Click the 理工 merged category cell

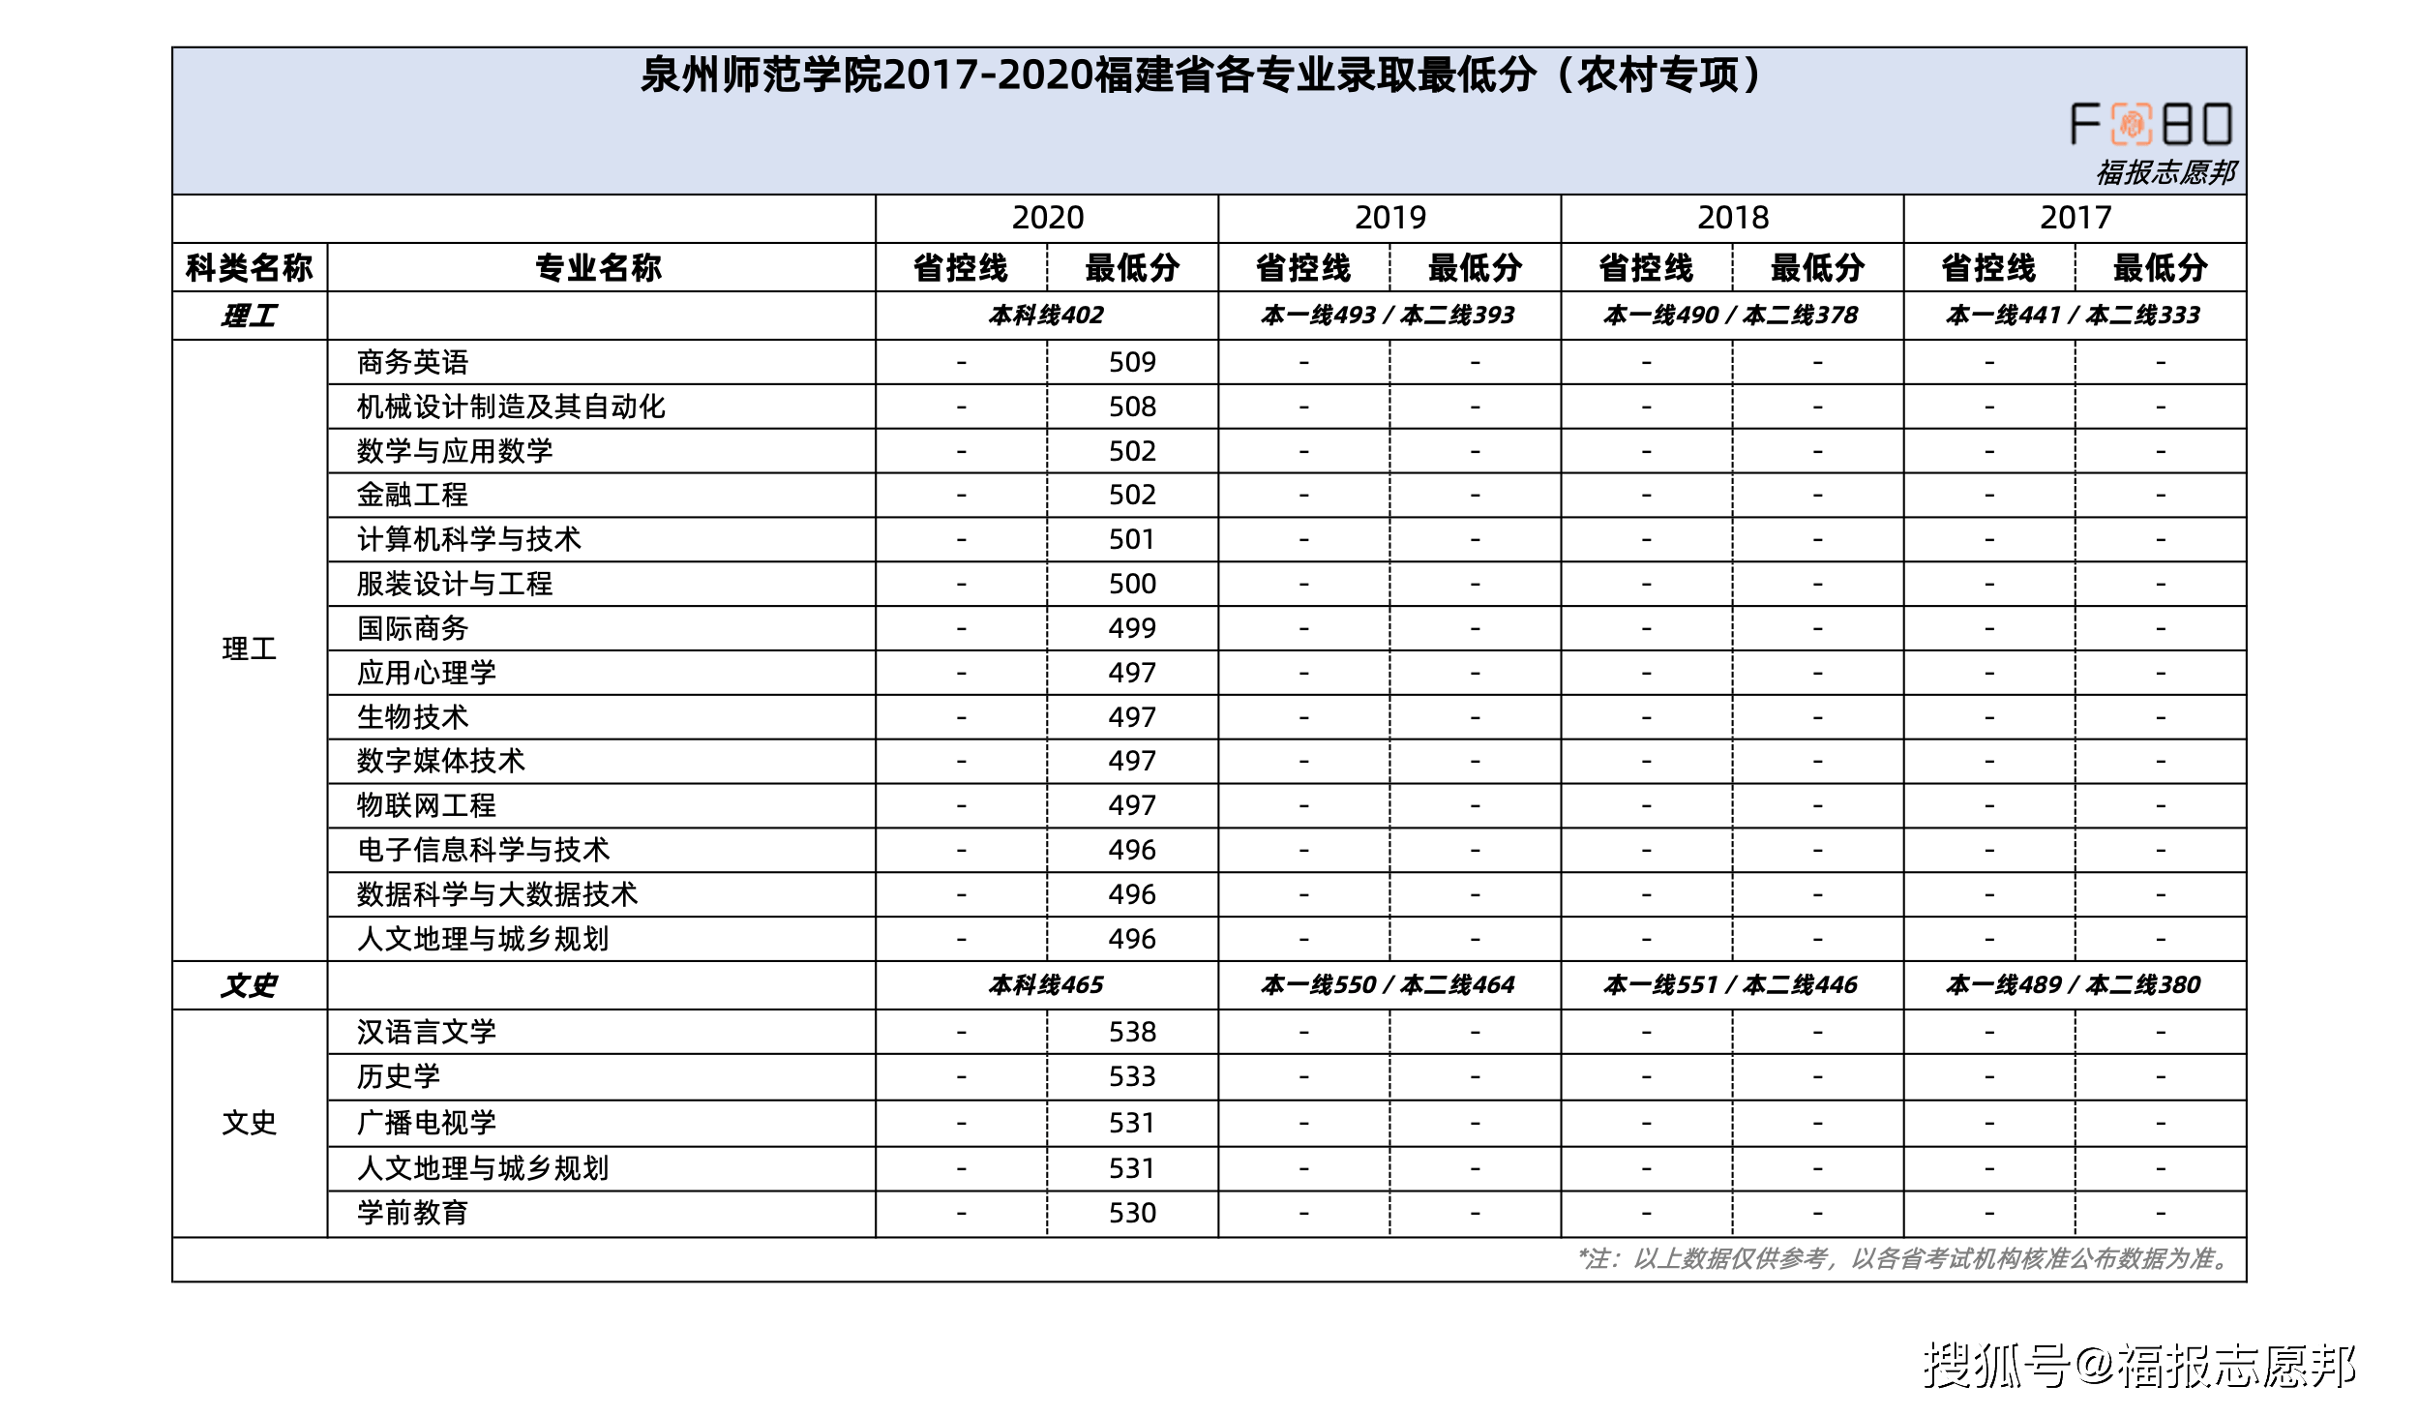[250, 649]
